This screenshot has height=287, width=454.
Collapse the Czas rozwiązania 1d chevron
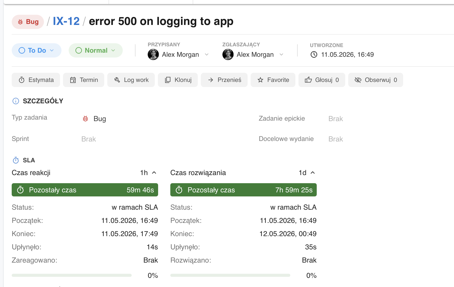coord(313,173)
